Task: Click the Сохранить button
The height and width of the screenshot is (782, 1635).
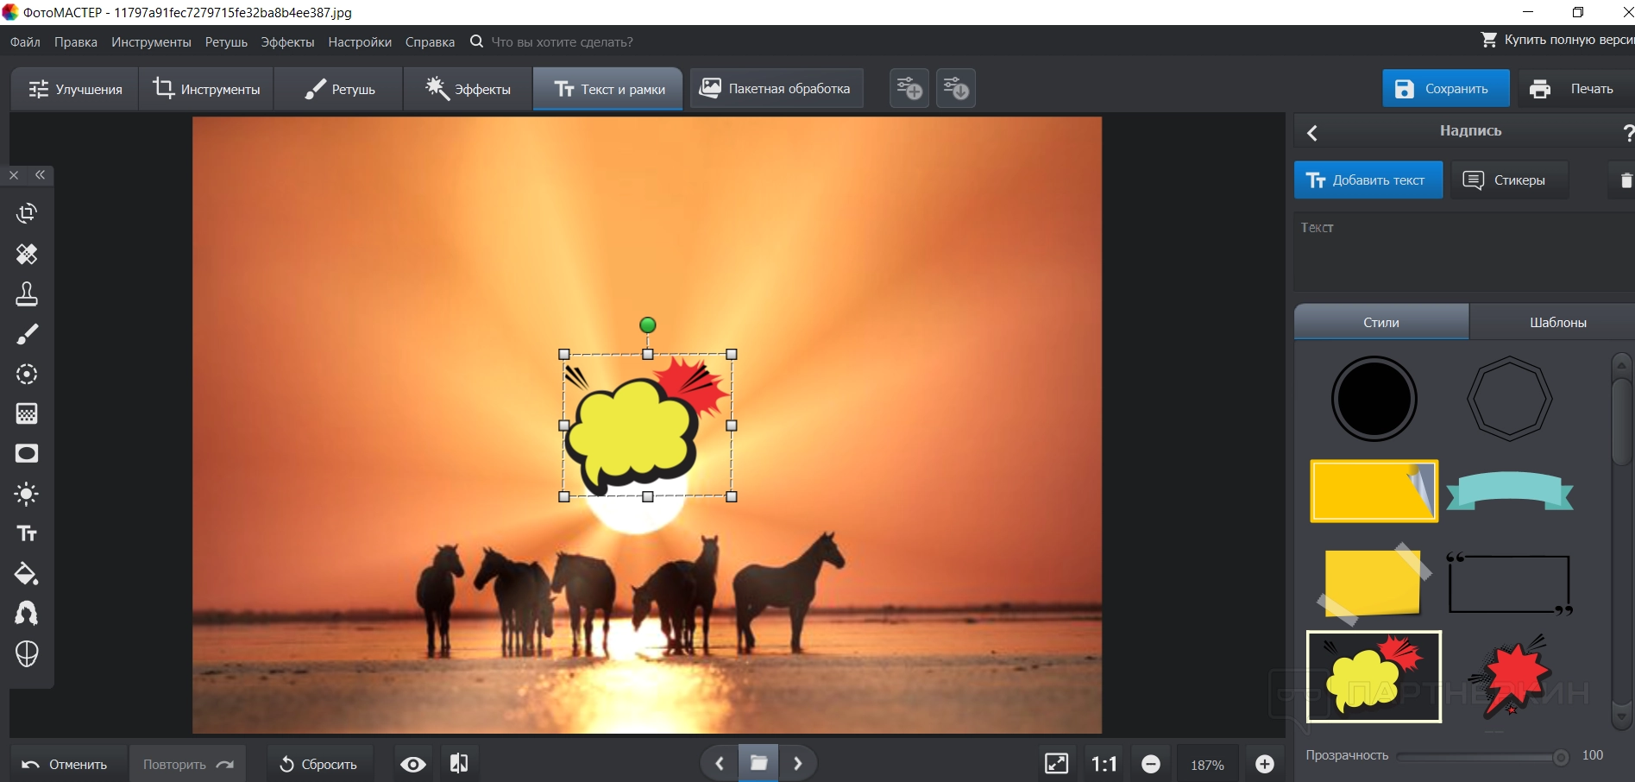Action: [x=1446, y=88]
